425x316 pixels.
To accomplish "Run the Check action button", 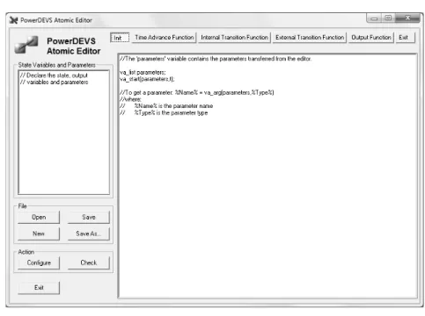I will 89,262.
